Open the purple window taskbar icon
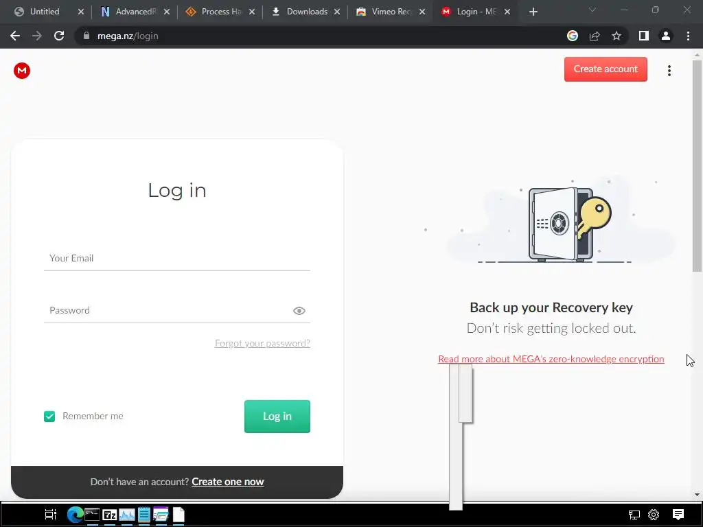The image size is (703, 527). pos(161,515)
